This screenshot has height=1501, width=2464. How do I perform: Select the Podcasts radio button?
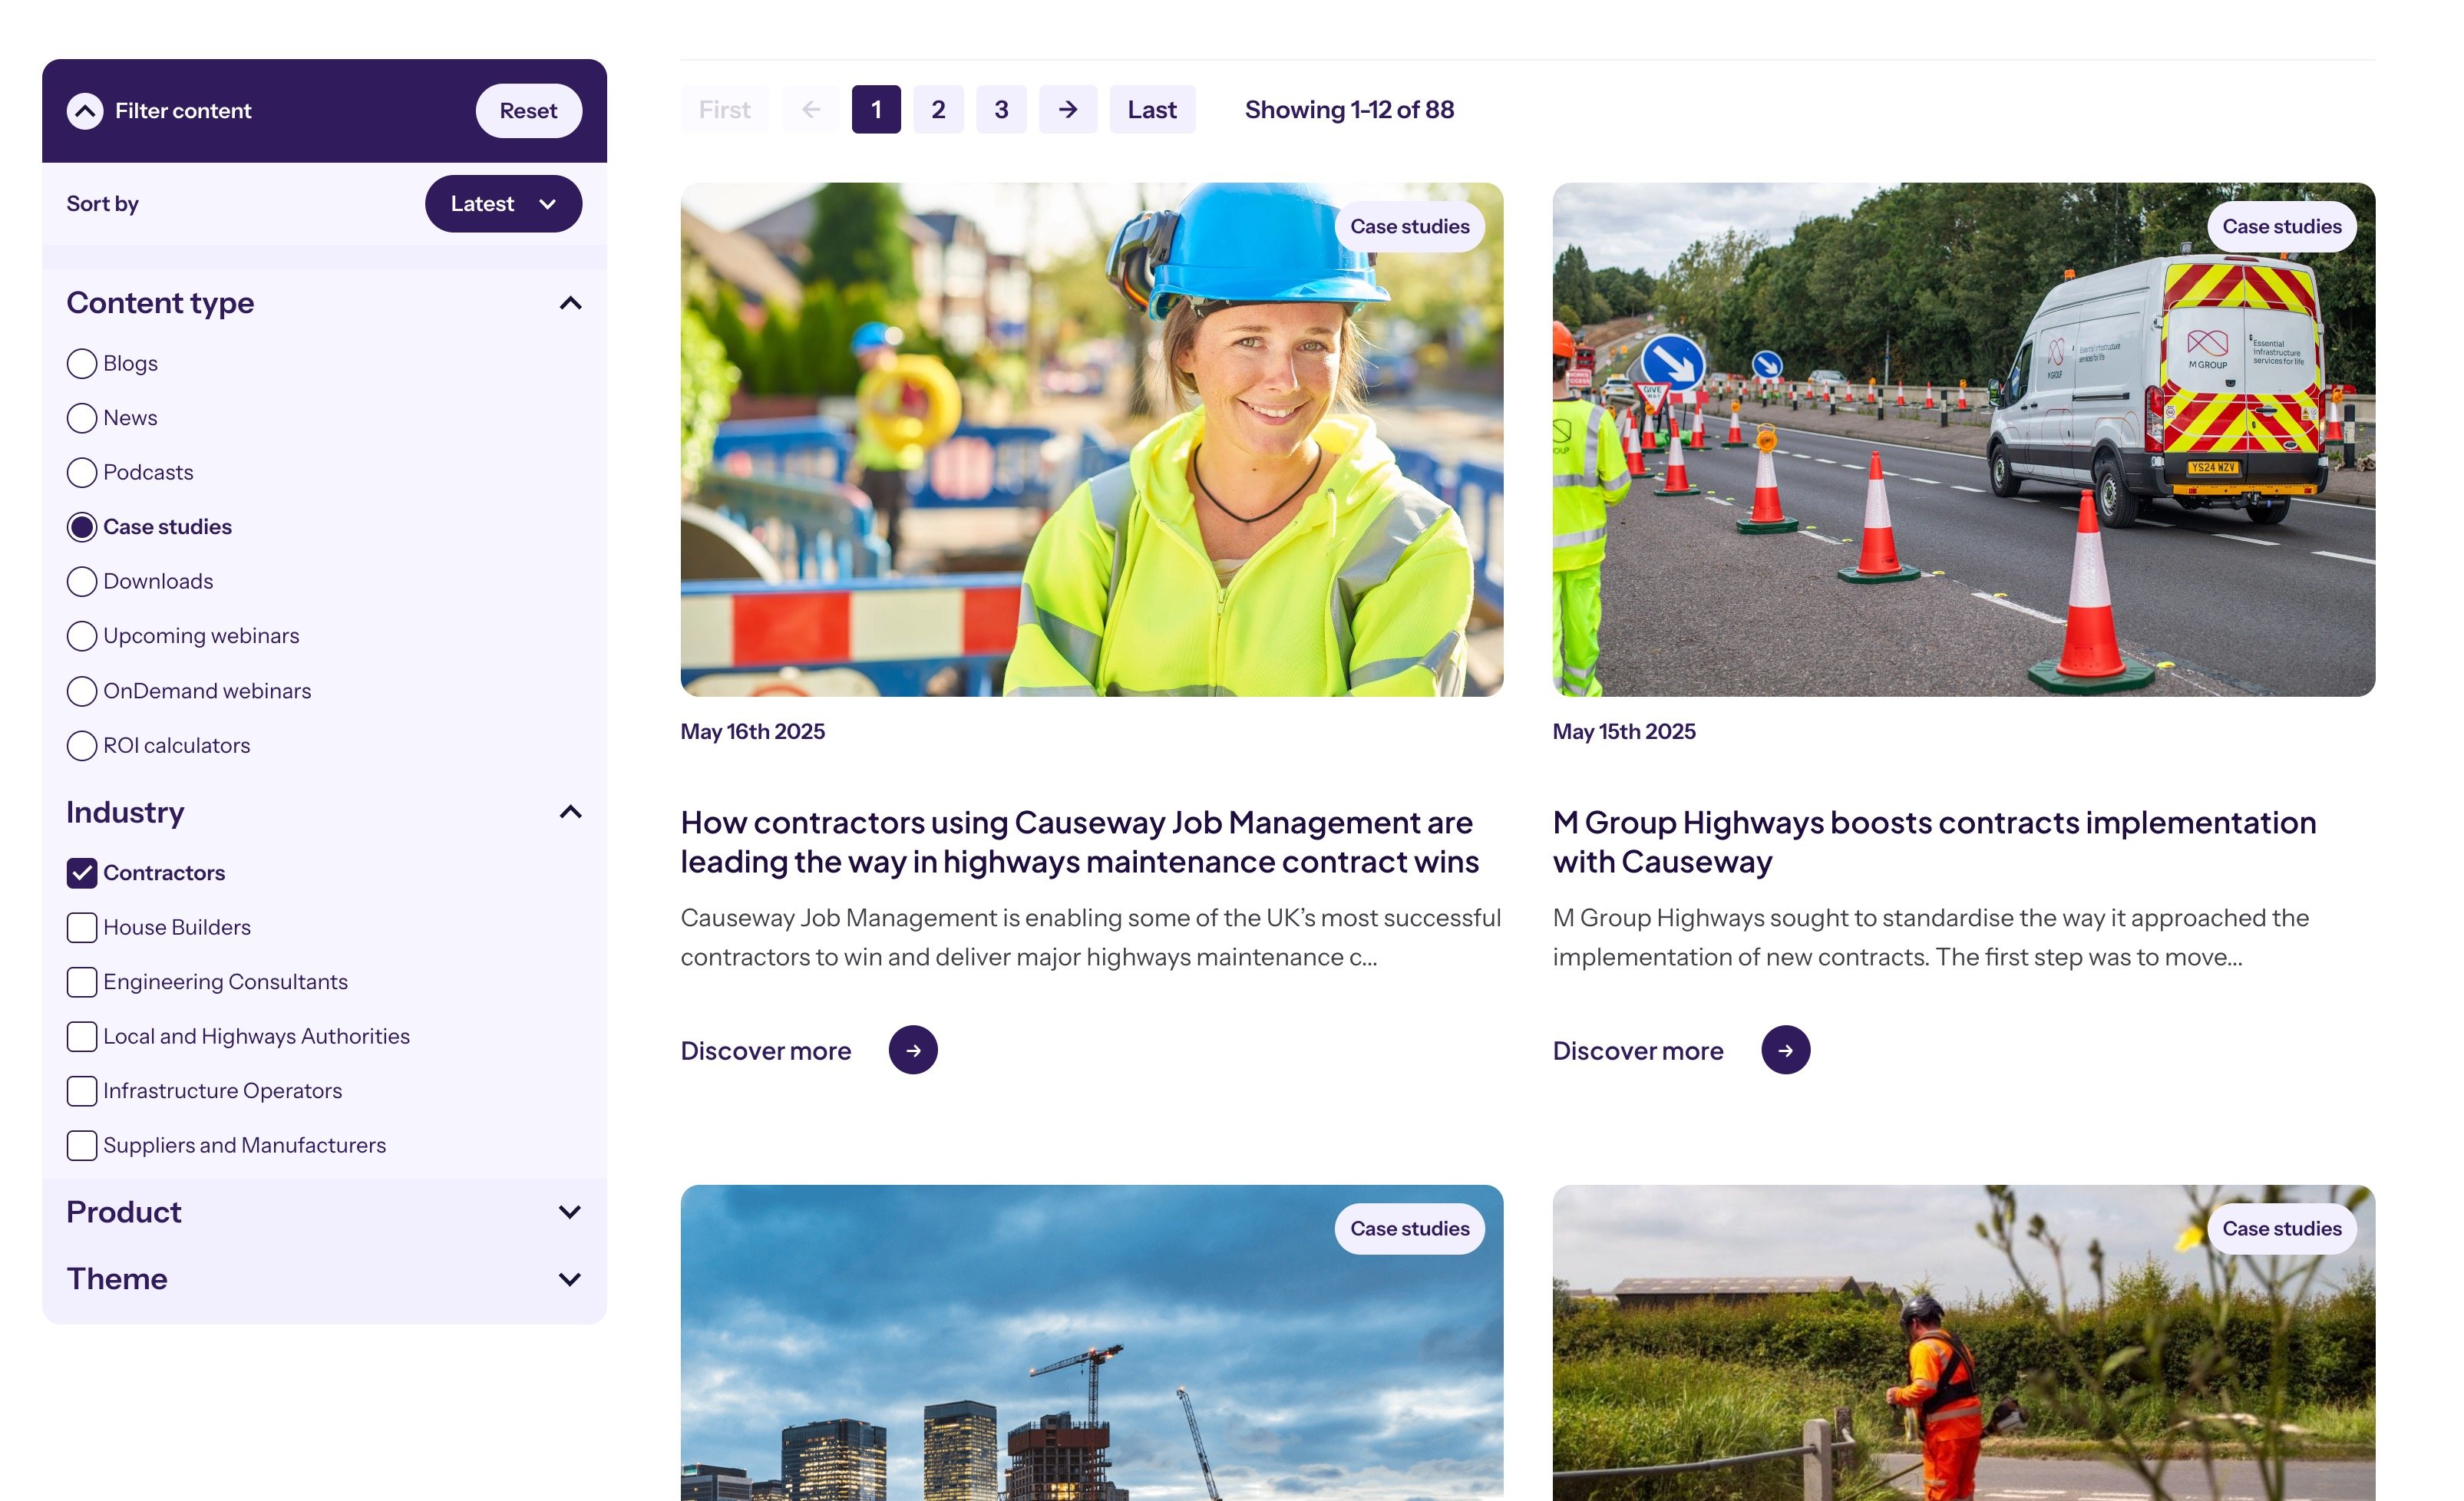click(x=81, y=472)
